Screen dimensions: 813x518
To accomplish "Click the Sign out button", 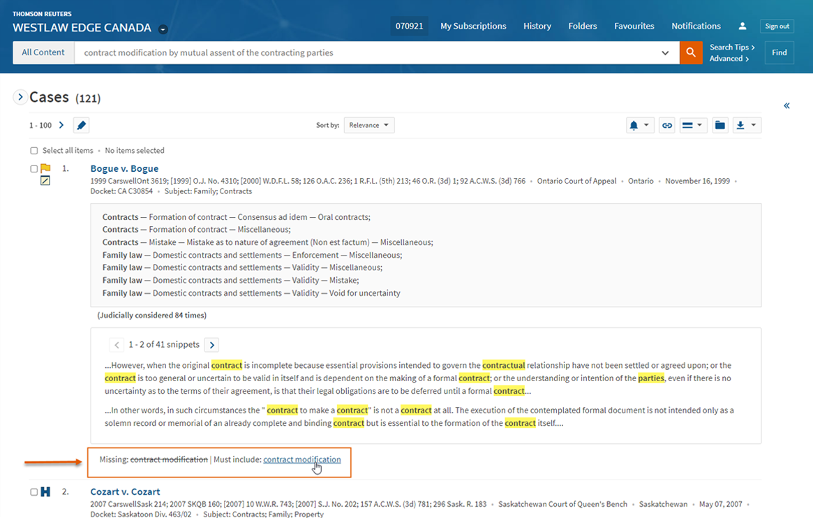I will point(777,26).
